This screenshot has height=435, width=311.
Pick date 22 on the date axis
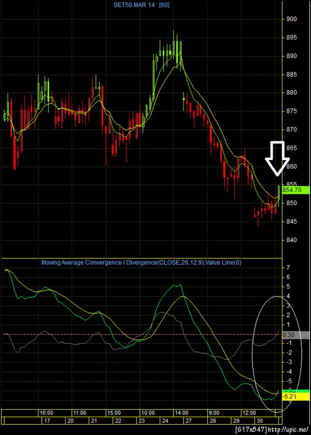click(118, 421)
